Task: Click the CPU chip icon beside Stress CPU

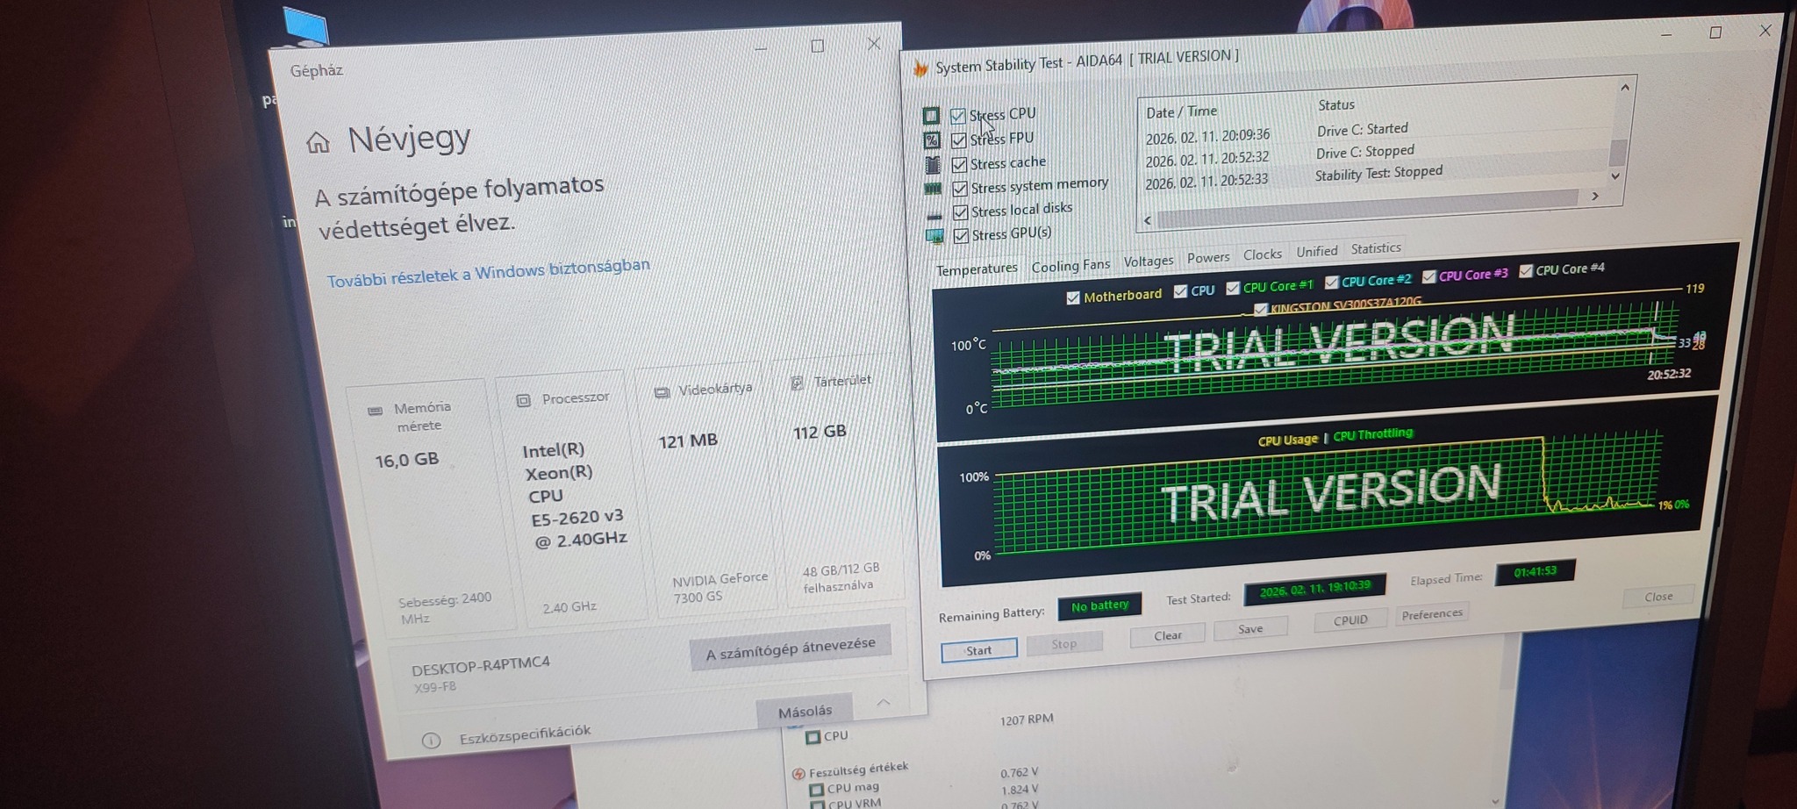Action: (x=931, y=116)
